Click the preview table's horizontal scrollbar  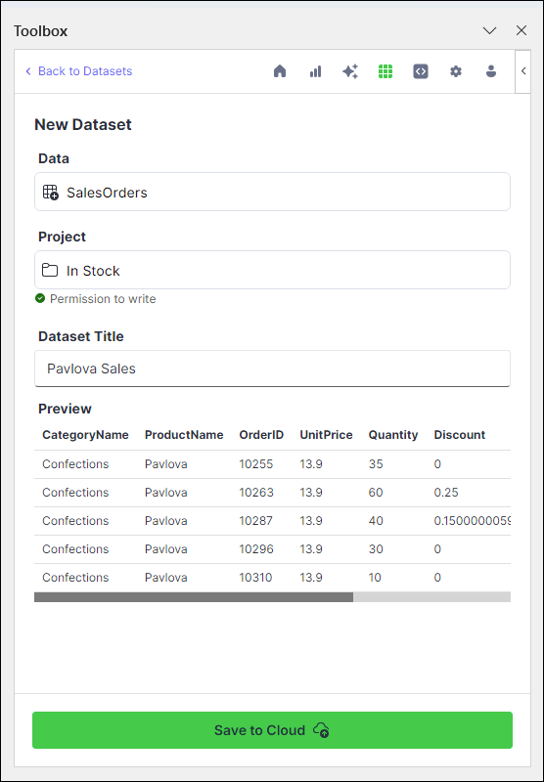[273, 597]
